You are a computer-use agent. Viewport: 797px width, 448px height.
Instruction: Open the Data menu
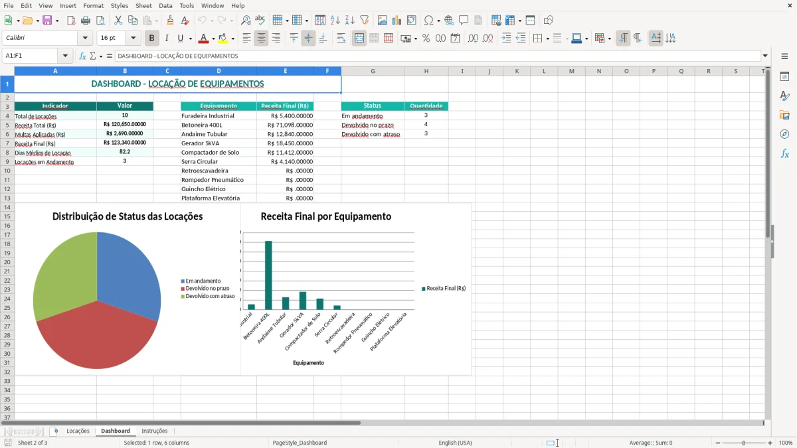(x=165, y=5)
